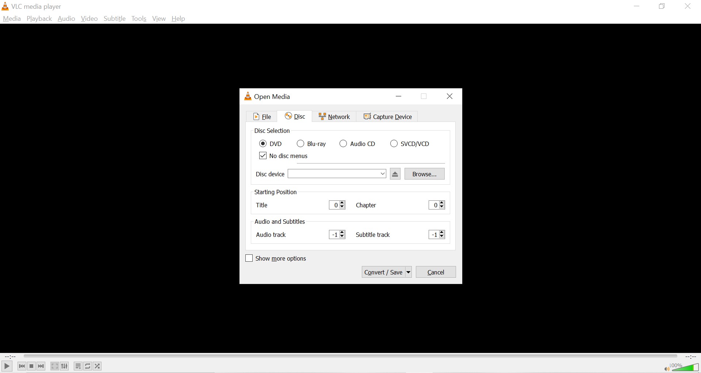Click the playback seek bar

coord(350,356)
